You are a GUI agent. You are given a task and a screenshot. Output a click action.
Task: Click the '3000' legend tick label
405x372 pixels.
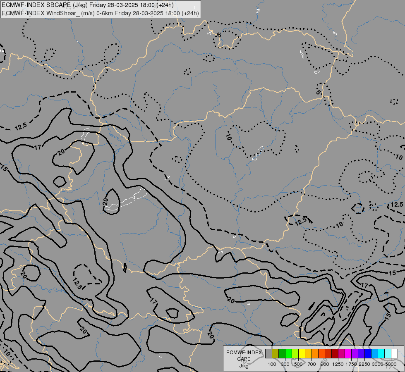378,364
